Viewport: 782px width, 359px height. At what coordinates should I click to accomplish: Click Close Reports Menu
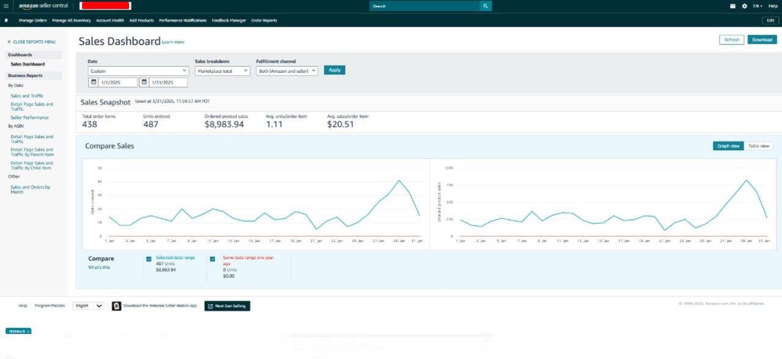coord(34,42)
